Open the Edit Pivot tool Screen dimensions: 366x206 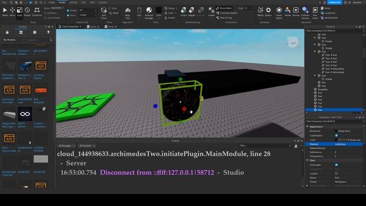coord(104,13)
